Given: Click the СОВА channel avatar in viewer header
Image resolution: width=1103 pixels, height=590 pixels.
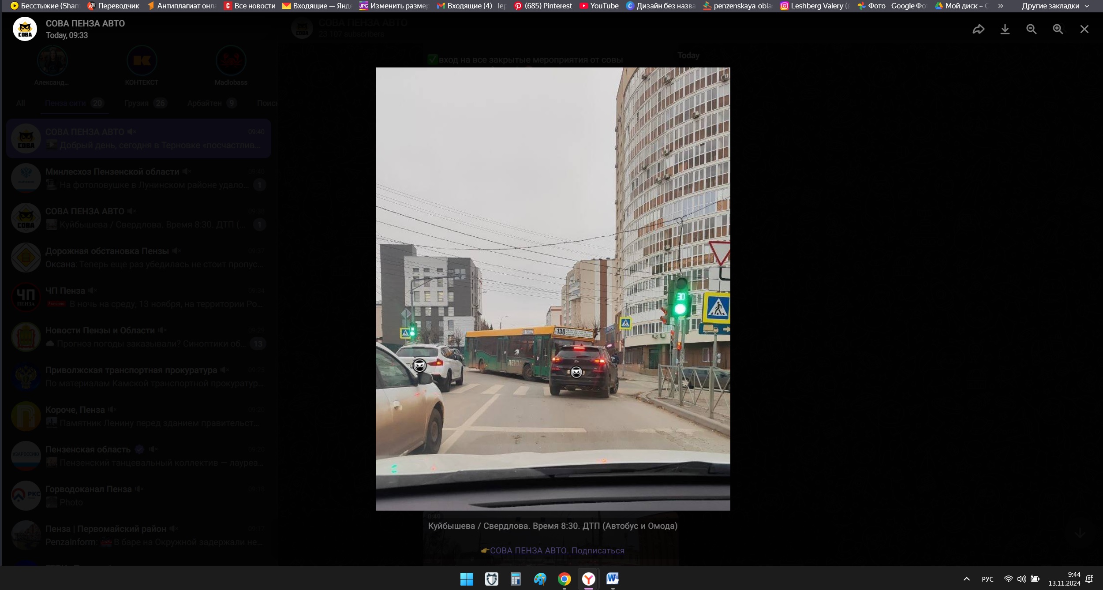Looking at the screenshot, I should [25, 29].
